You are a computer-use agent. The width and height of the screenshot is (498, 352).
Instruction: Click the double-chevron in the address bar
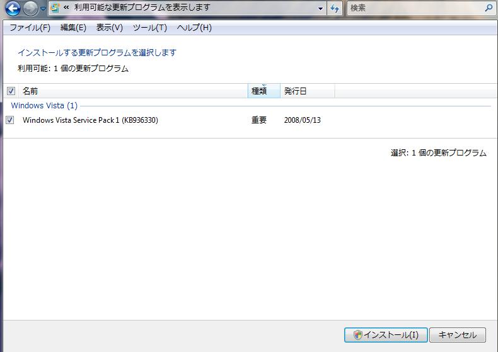(66, 8)
